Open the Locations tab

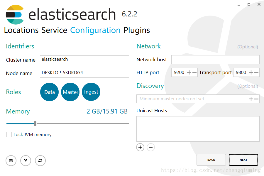tap(21, 30)
